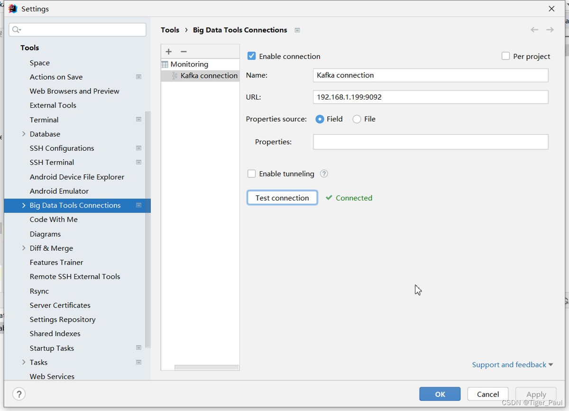Image resolution: width=569 pixels, height=411 pixels.
Task: Click project icon on Tasks row
Action: [x=138, y=362]
